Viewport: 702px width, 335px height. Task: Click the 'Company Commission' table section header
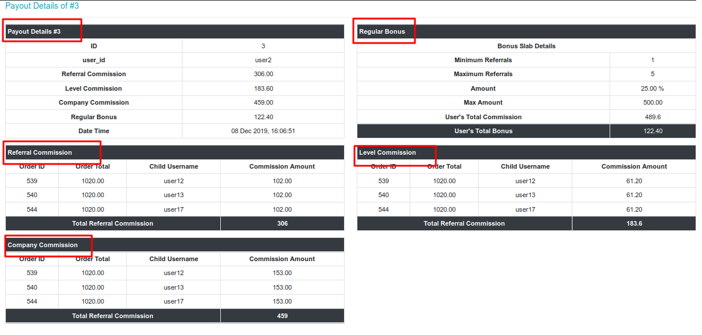pos(42,245)
